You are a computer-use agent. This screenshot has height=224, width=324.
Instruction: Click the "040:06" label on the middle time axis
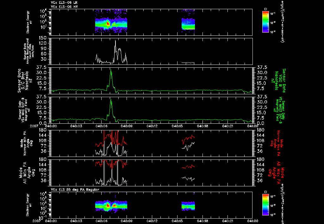[101, 126]
